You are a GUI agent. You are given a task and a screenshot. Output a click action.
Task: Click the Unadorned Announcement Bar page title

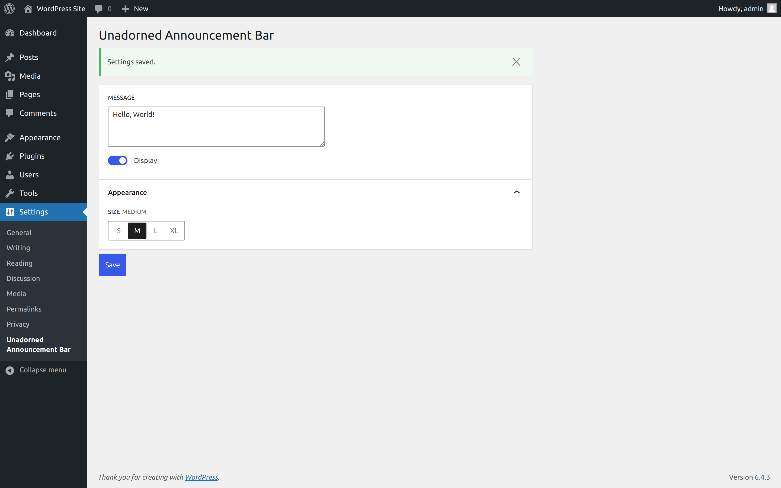pyautogui.click(x=186, y=35)
